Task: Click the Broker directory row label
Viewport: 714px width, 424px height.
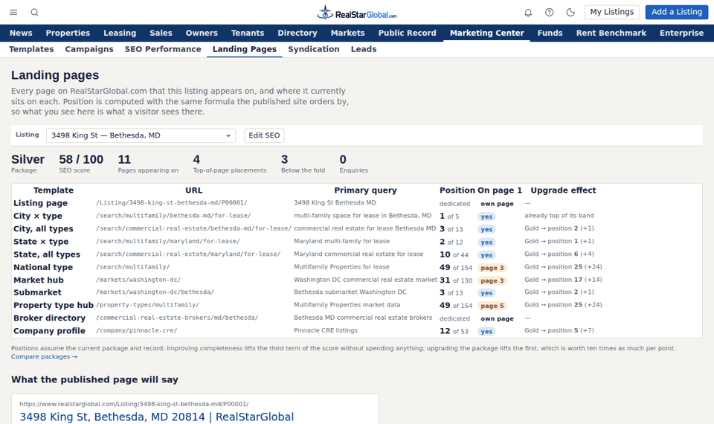Action: pyautogui.click(x=49, y=318)
